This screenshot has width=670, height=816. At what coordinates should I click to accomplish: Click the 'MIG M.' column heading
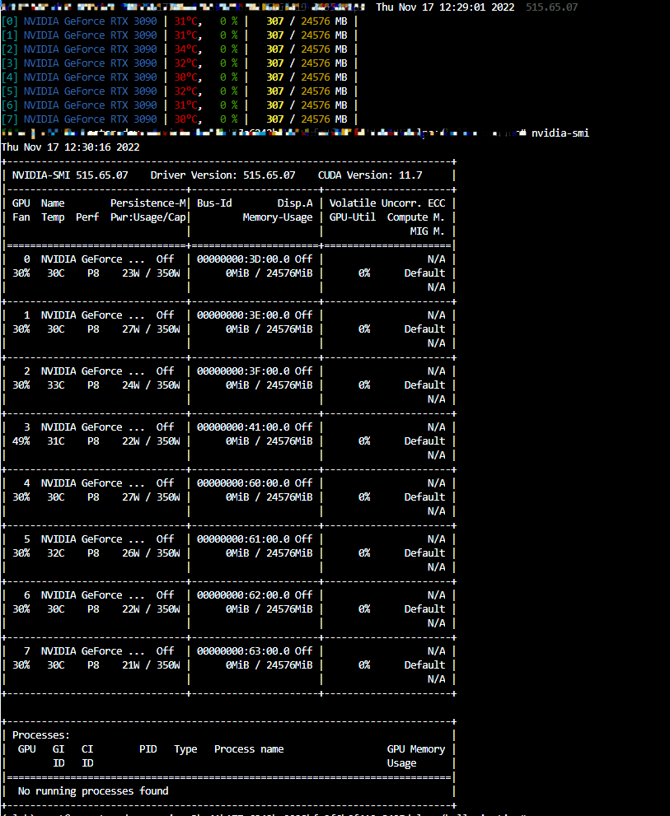point(427,231)
